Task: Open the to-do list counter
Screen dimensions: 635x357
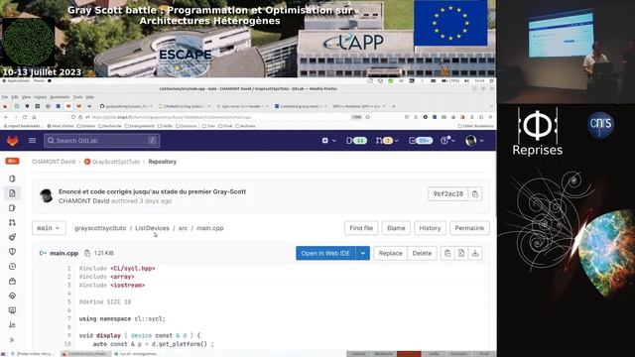Action: (421, 141)
